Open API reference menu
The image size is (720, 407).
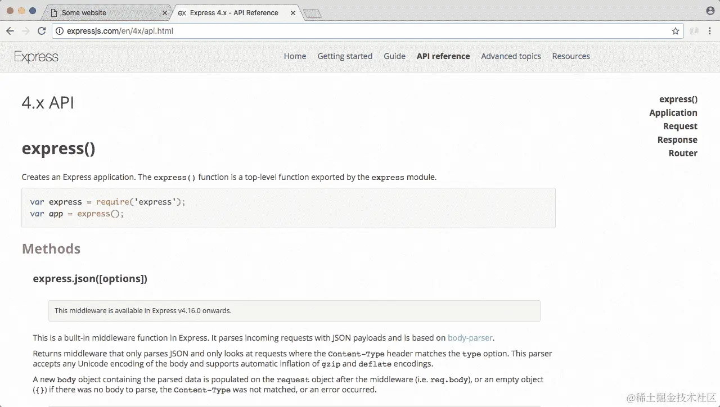(443, 56)
